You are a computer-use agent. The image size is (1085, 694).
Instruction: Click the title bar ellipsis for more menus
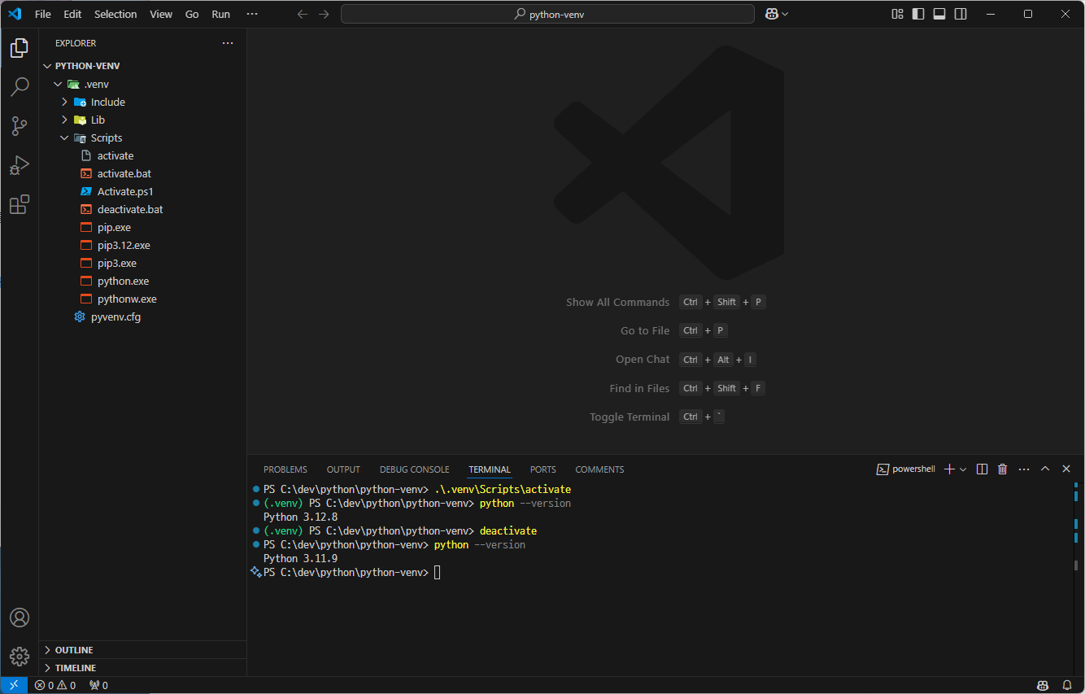252,14
